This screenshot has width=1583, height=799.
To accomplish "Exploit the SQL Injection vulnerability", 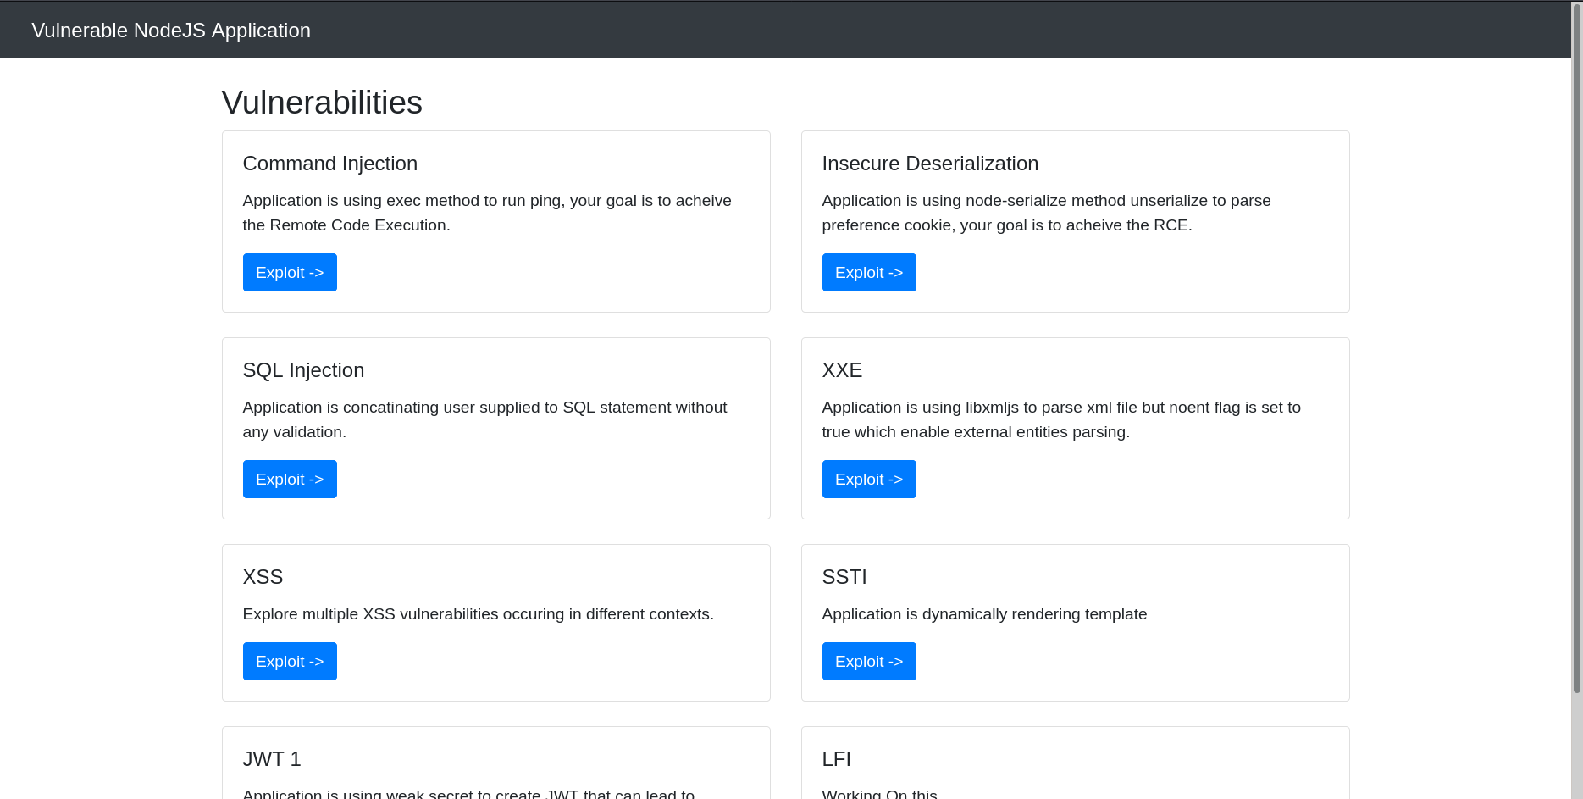I will (290, 479).
